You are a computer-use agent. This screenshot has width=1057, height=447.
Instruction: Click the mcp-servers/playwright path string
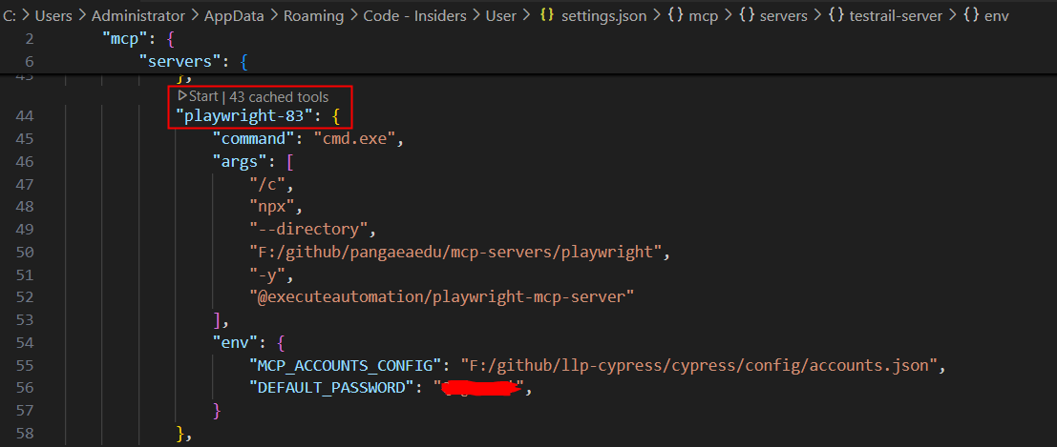455,252
